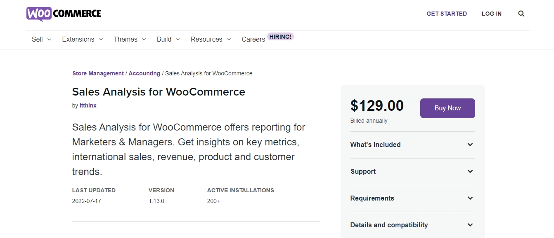Open the Build menu
Screen dimensions: 554x238
point(164,40)
